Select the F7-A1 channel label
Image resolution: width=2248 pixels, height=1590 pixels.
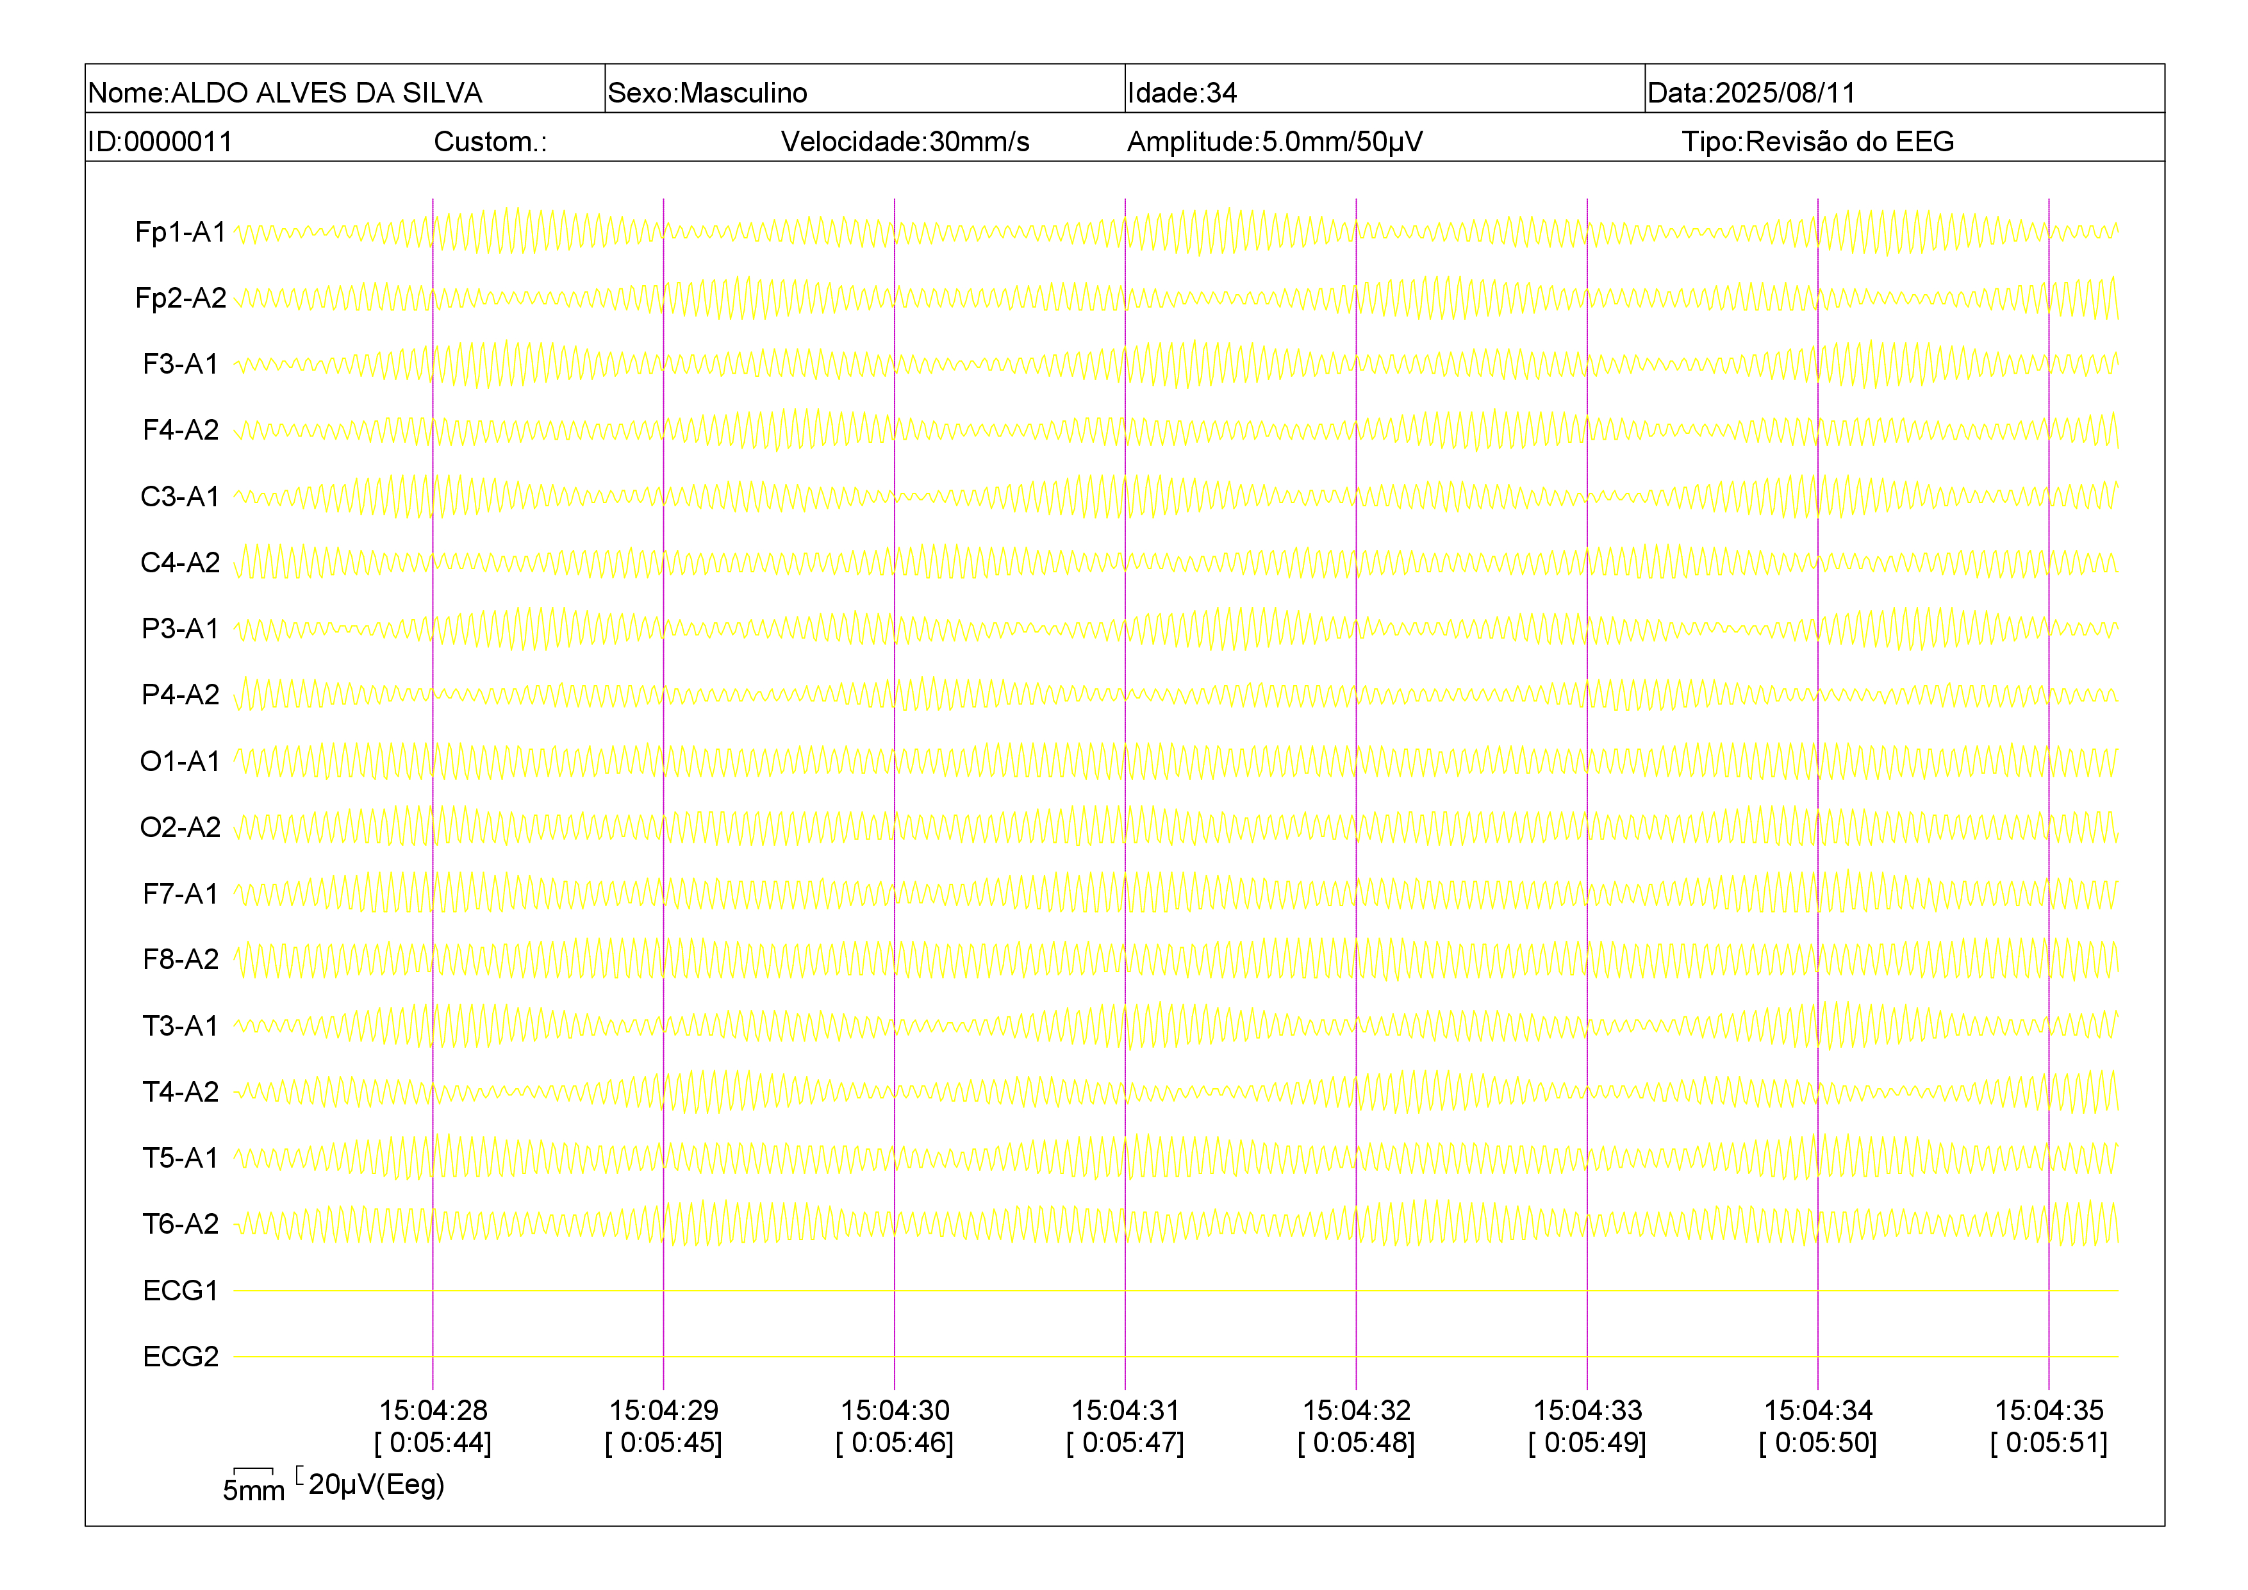coord(180,893)
